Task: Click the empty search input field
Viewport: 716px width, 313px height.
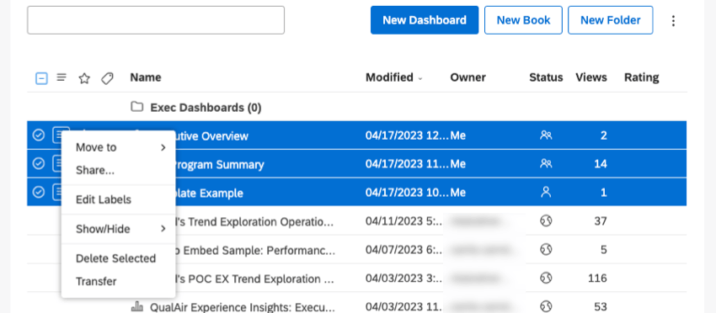Action: pyautogui.click(x=156, y=20)
